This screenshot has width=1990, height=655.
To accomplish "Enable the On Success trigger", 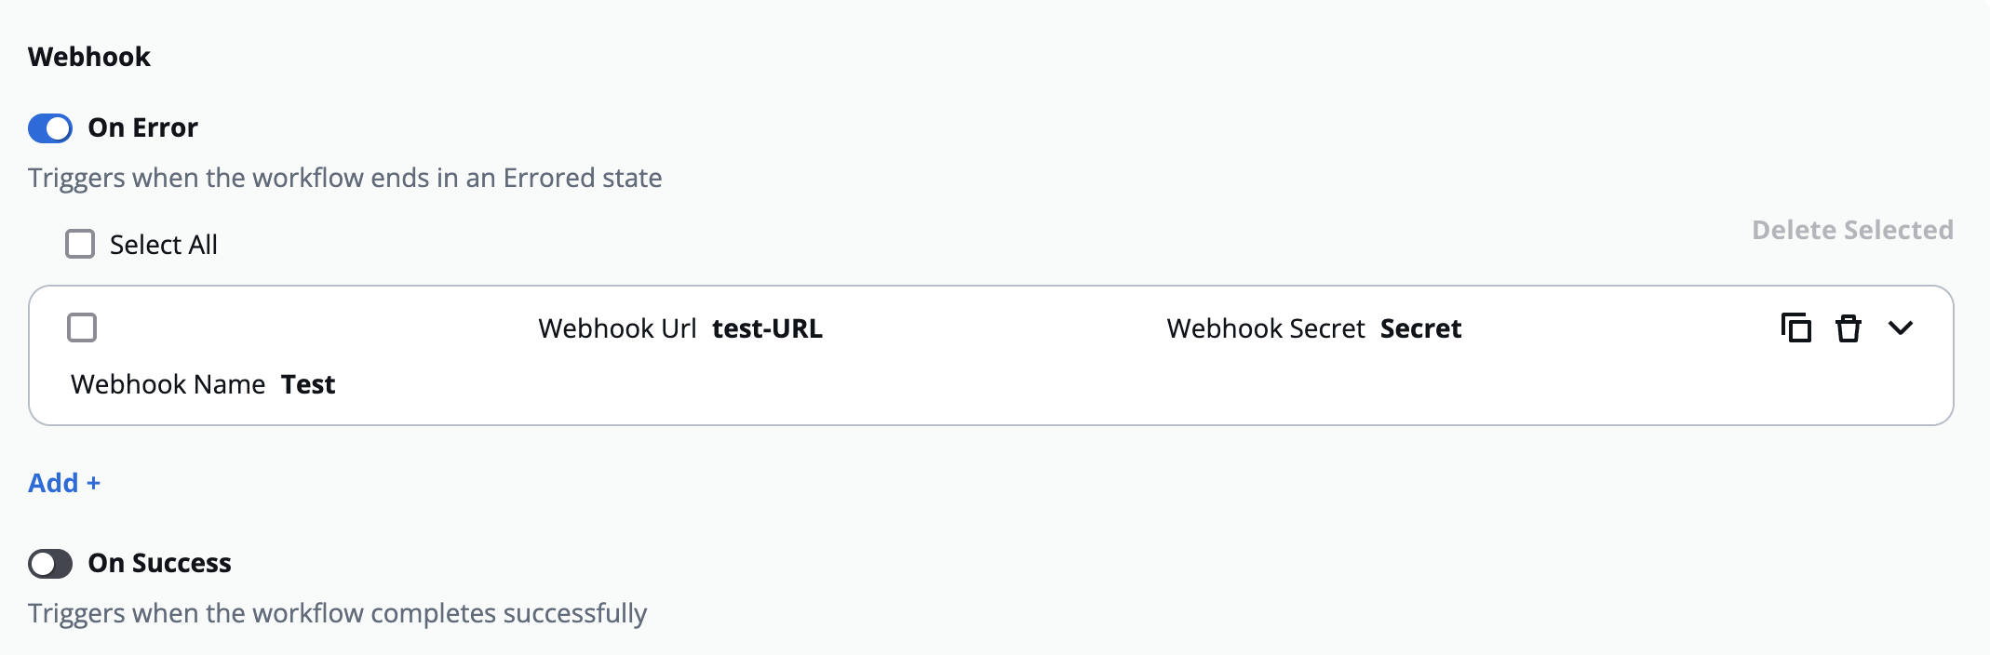I will pyautogui.click(x=51, y=563).
